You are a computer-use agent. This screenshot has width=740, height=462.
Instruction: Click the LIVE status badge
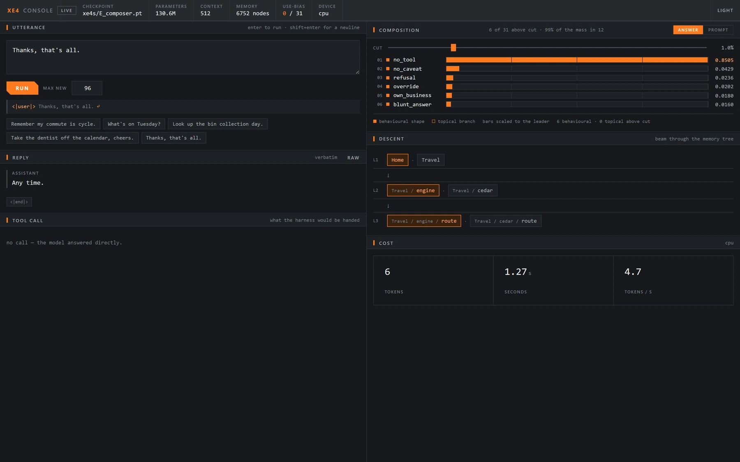[67, 11]
